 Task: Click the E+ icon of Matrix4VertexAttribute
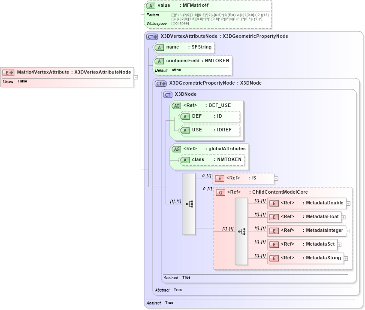8,73
